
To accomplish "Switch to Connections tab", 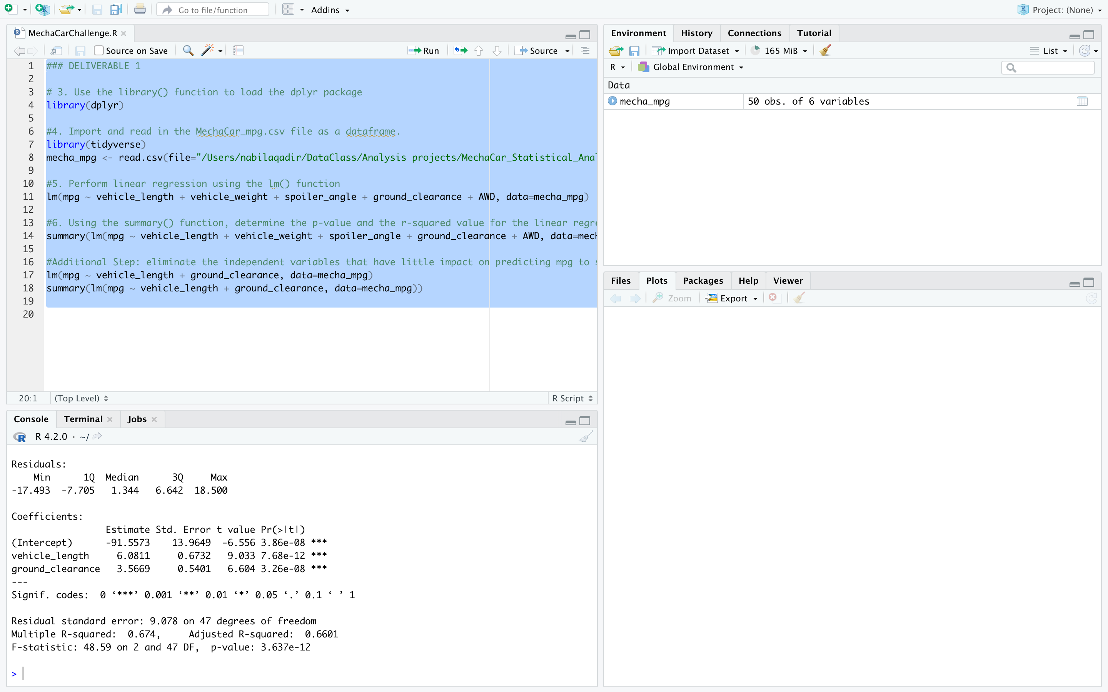I will (x=754, y=33).
